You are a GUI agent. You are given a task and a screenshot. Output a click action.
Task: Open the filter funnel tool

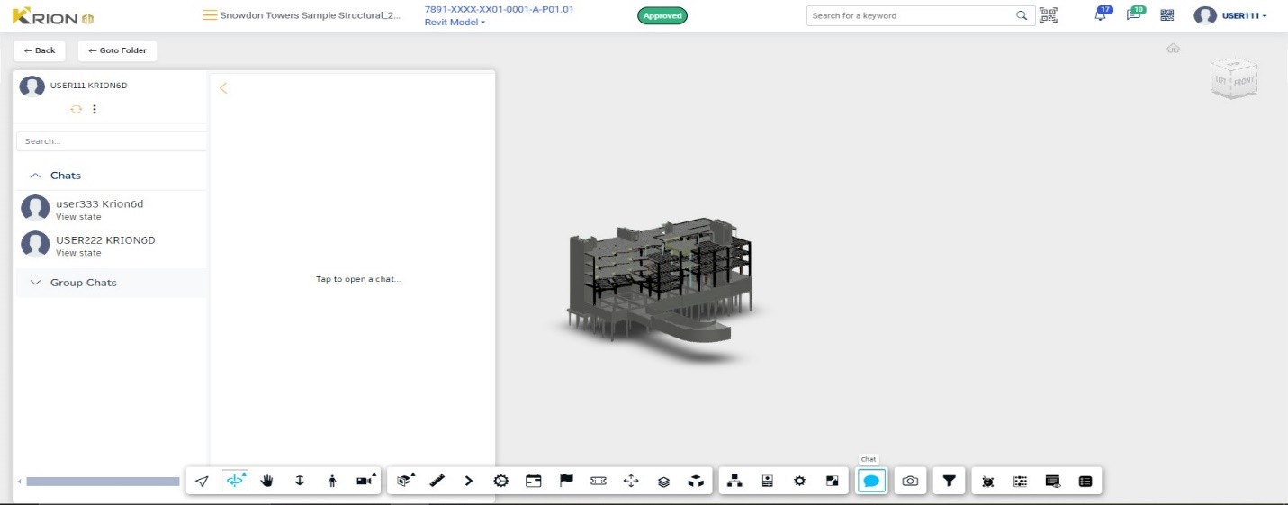tap(949, 482)
